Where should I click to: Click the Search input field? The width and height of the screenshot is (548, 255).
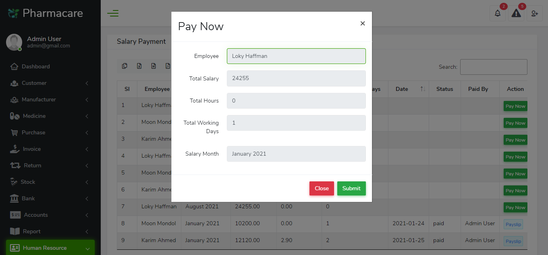(x=493, y=67)
